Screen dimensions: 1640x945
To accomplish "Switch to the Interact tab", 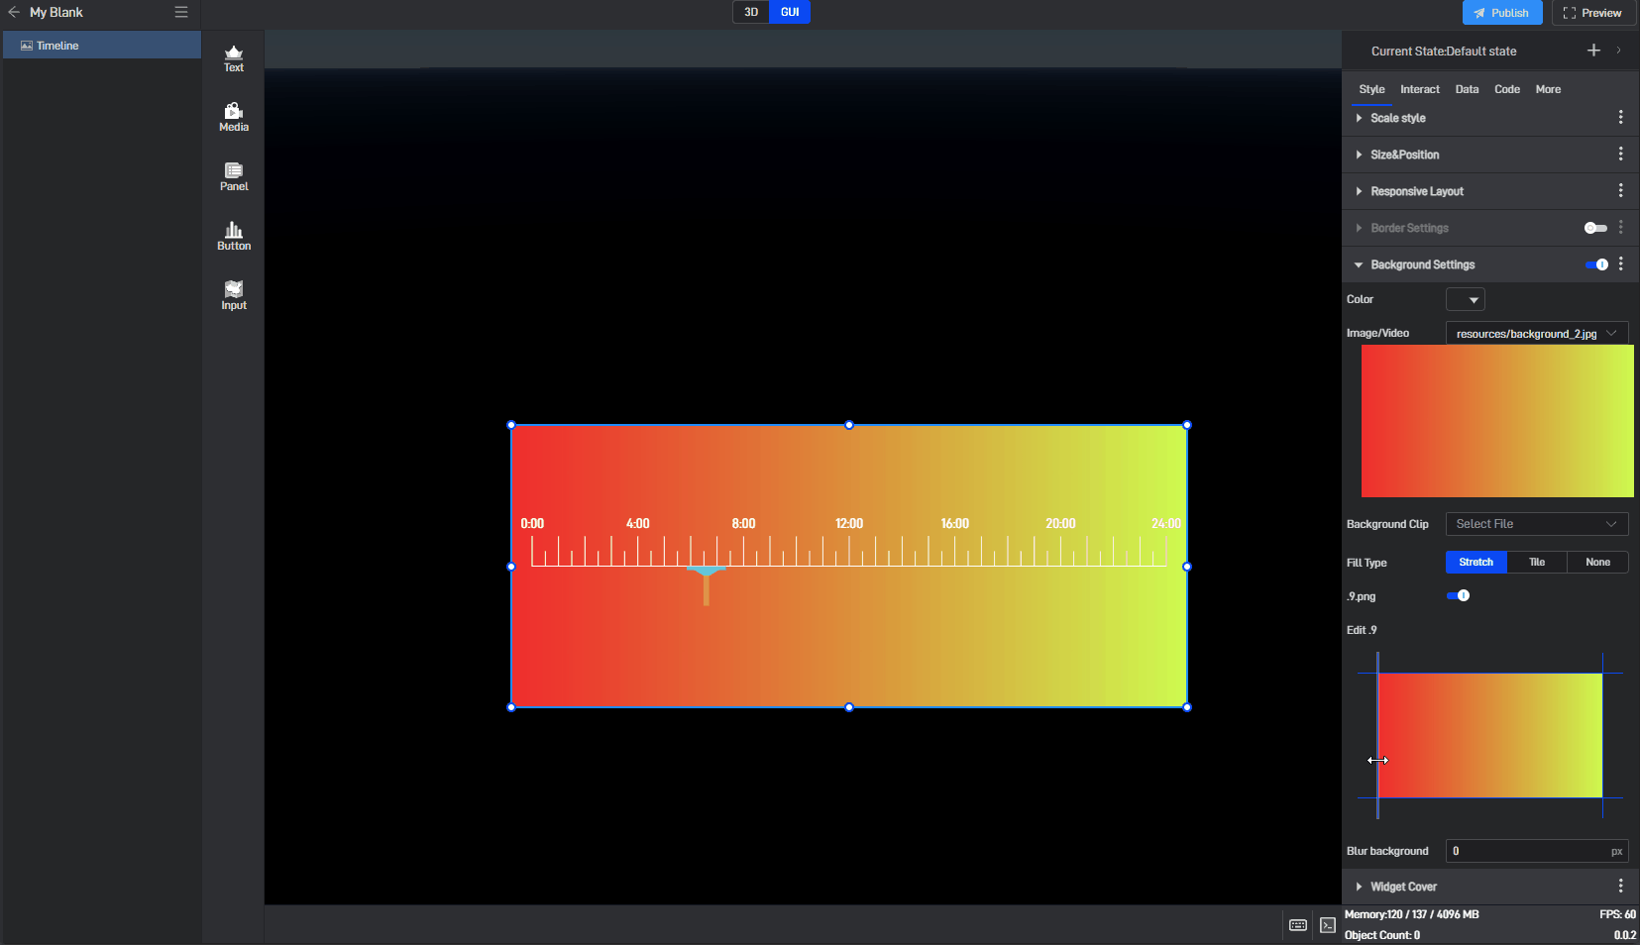I will pos(1419,89).
